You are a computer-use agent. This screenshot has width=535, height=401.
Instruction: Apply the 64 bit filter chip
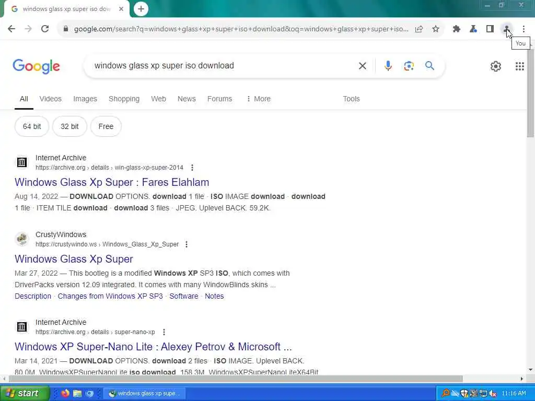click(32, 126)
